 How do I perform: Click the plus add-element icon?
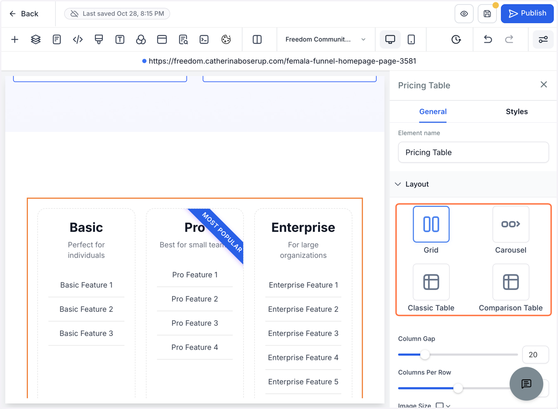click(15, 40)
